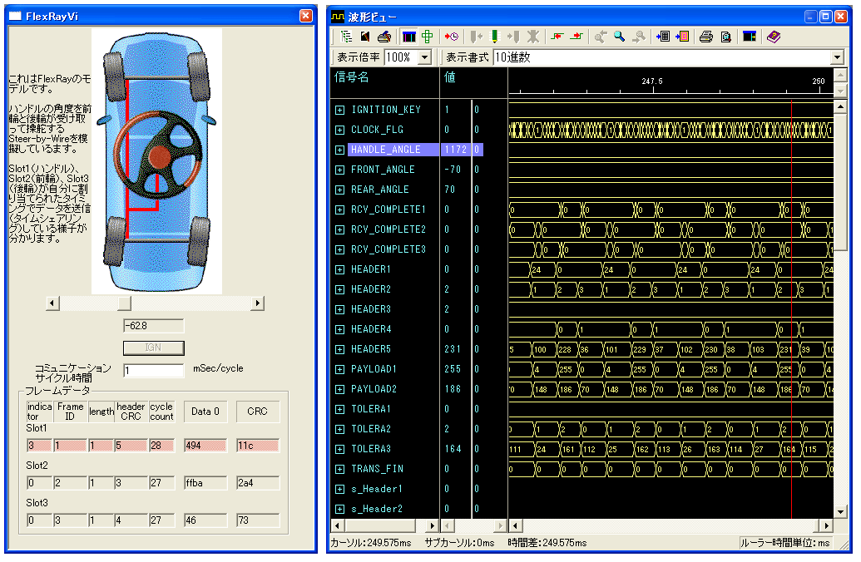Expand the IGNITION_KEY signal
861x562 pixels.
click(x=340, y=110)
